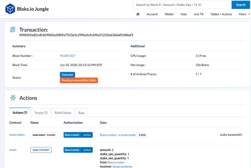Viewport: 251px width, 168px height.
Task: Click the Data column header
Action: point(103,122)
